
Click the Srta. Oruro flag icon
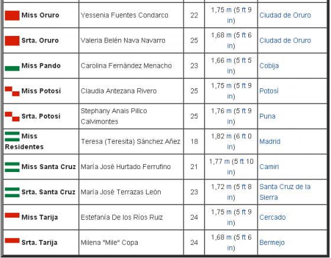(x=12, y=41)
